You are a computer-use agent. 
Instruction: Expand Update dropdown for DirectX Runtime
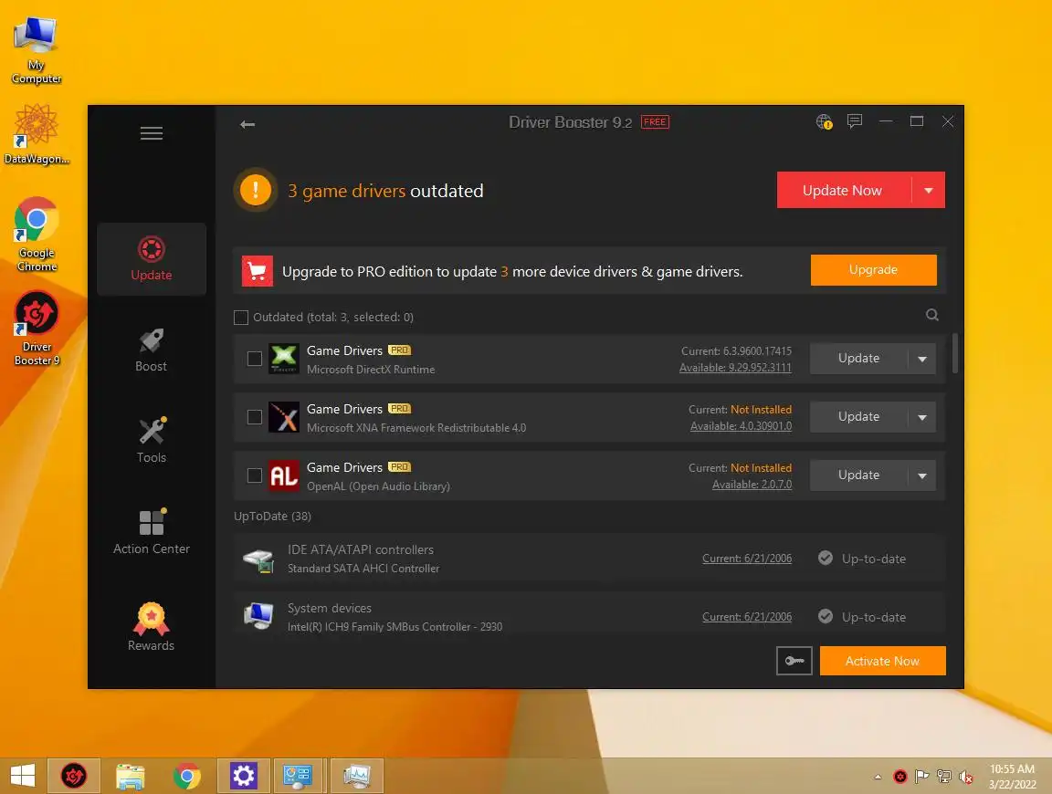click(921, 359)
